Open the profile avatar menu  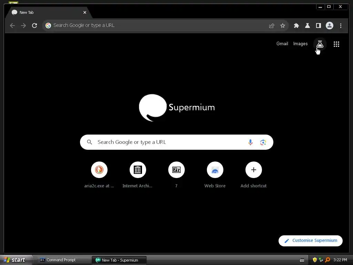(329, 26)
